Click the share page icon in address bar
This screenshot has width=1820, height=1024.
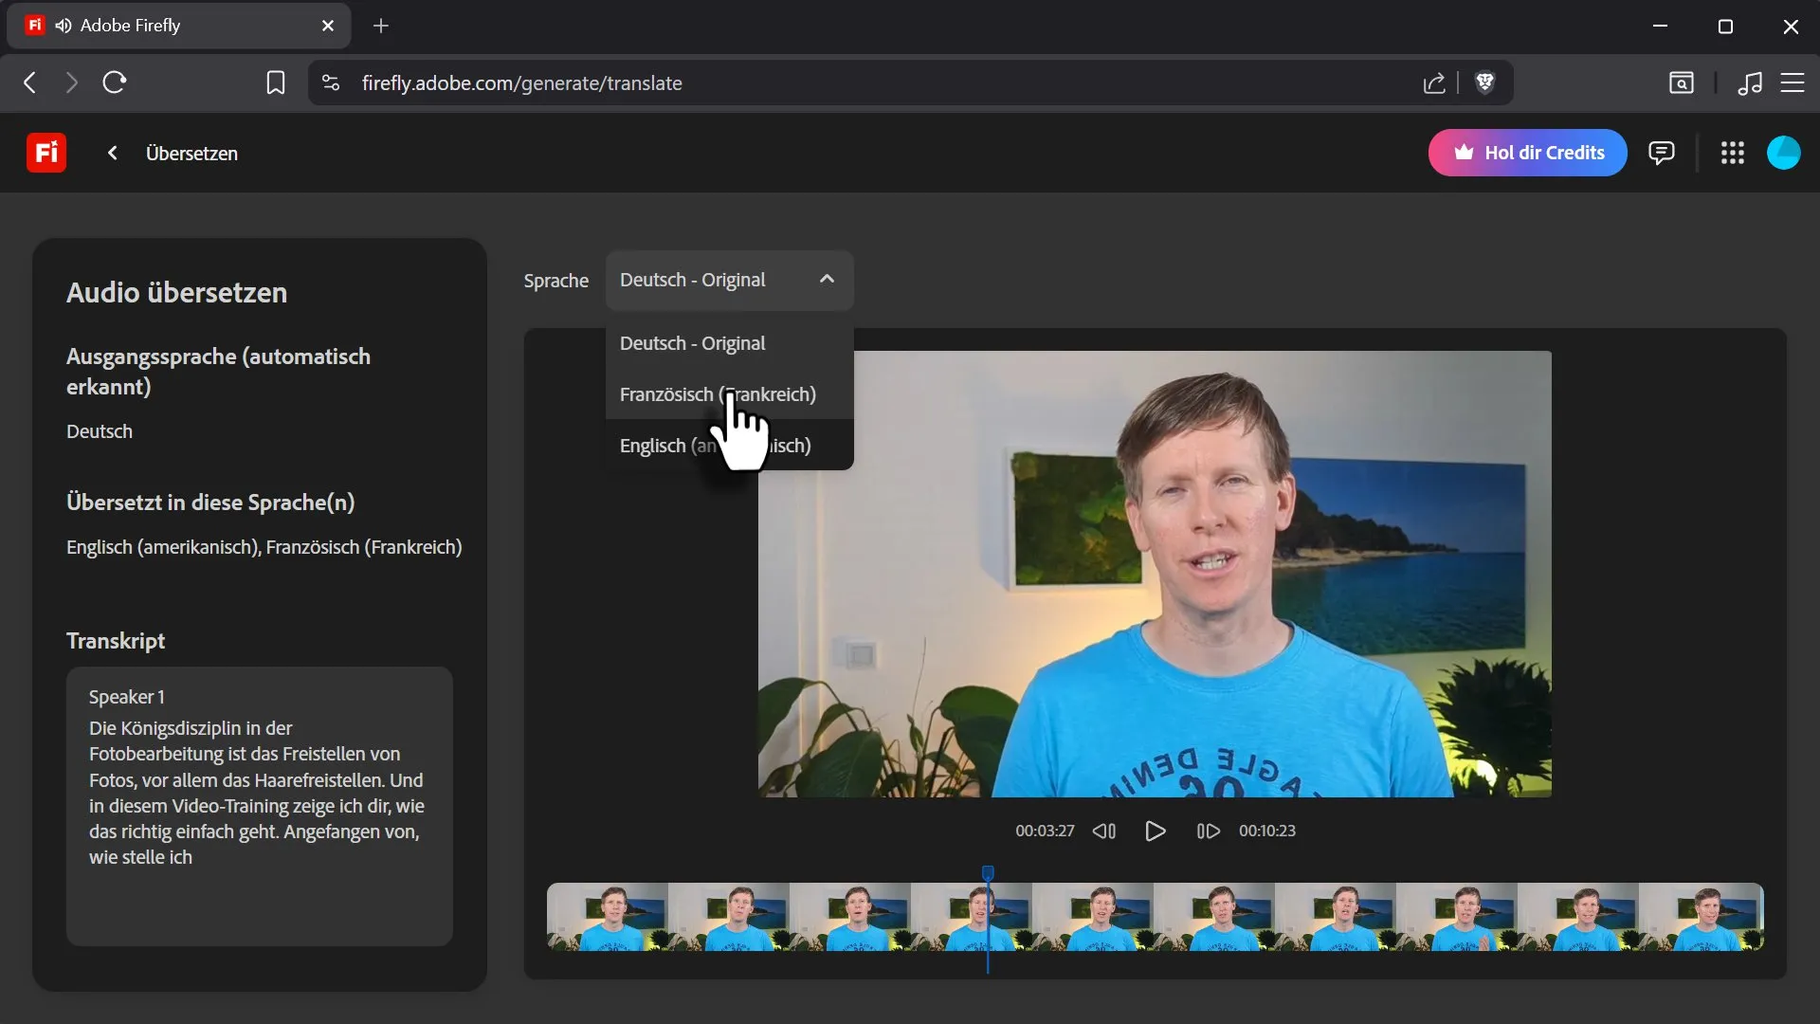tap(1434, 83)
